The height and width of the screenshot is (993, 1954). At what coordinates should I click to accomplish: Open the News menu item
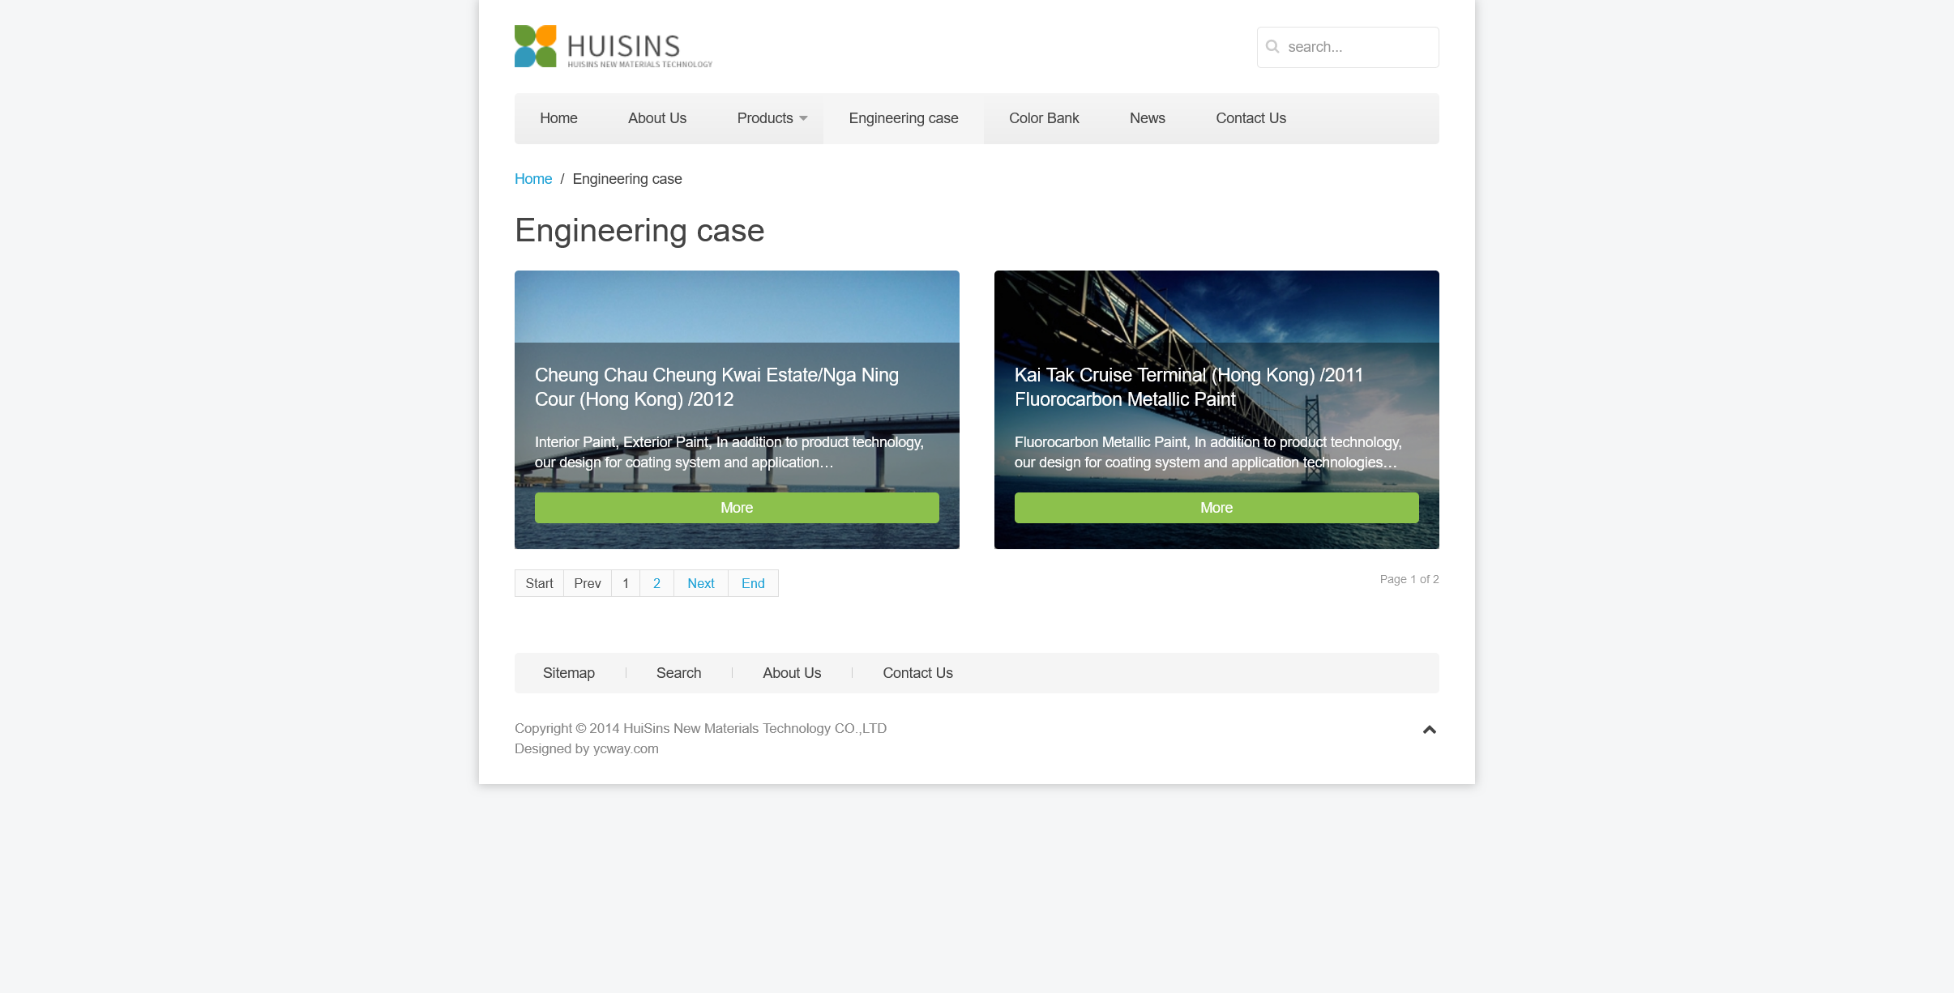coord(1148,118)
